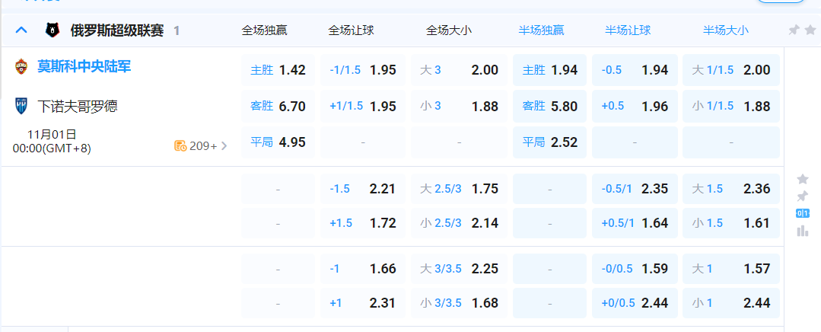Open the live scoreboard icon
This screenshot has width=821, height=332.
[802, 213]
